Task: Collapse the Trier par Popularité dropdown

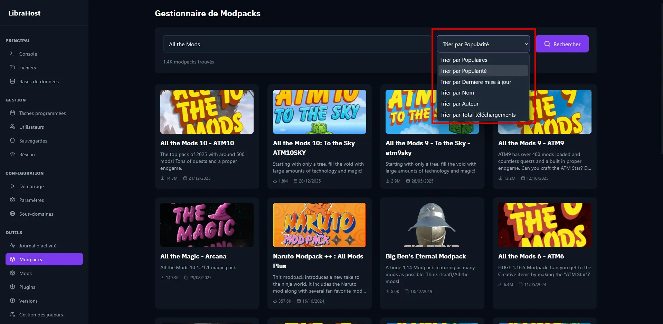Action: tap(483, 44)
